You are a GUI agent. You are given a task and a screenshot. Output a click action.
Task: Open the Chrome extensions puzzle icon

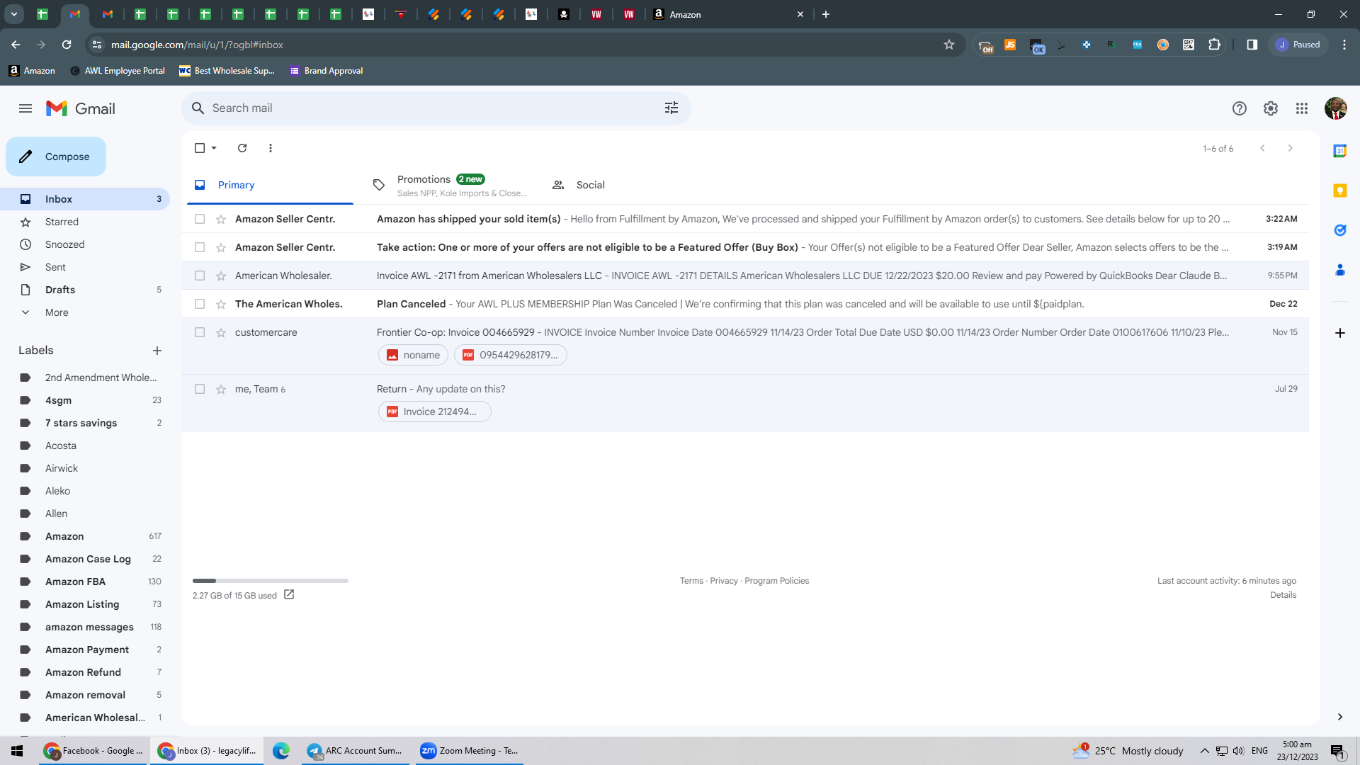click(x=1214, y=45)
